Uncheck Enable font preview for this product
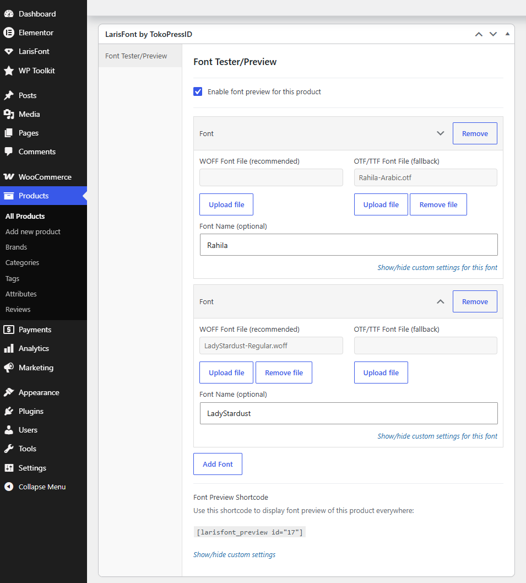The image size is (526, 583). 198,91
